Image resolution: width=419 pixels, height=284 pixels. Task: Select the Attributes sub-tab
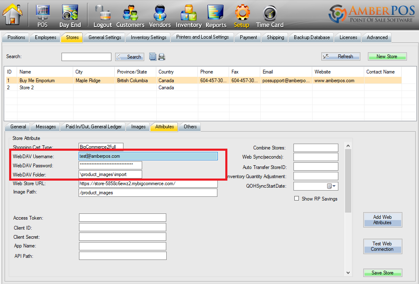(165, 127)
